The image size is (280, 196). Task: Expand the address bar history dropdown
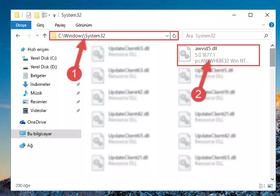[167, 36]
